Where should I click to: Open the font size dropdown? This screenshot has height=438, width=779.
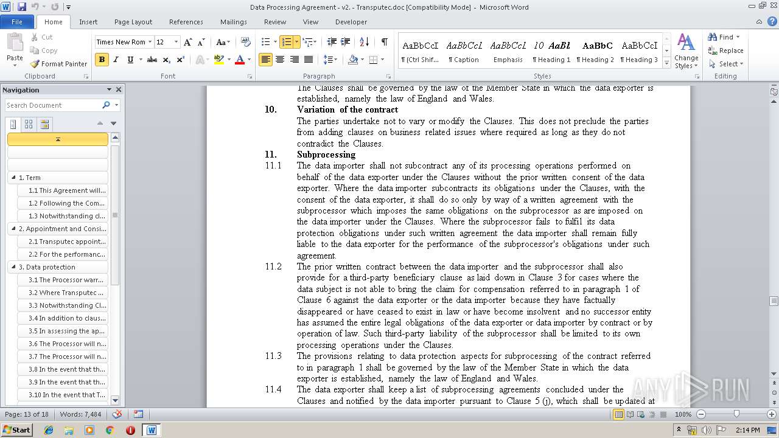pos(176,42)
